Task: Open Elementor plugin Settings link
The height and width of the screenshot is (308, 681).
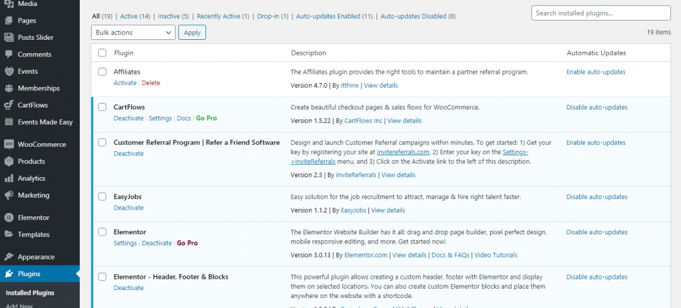Action: coord(125,243)
